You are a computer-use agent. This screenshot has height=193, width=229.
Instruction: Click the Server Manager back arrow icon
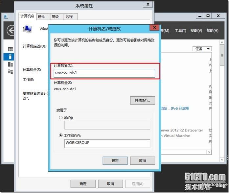coord(11,31)
